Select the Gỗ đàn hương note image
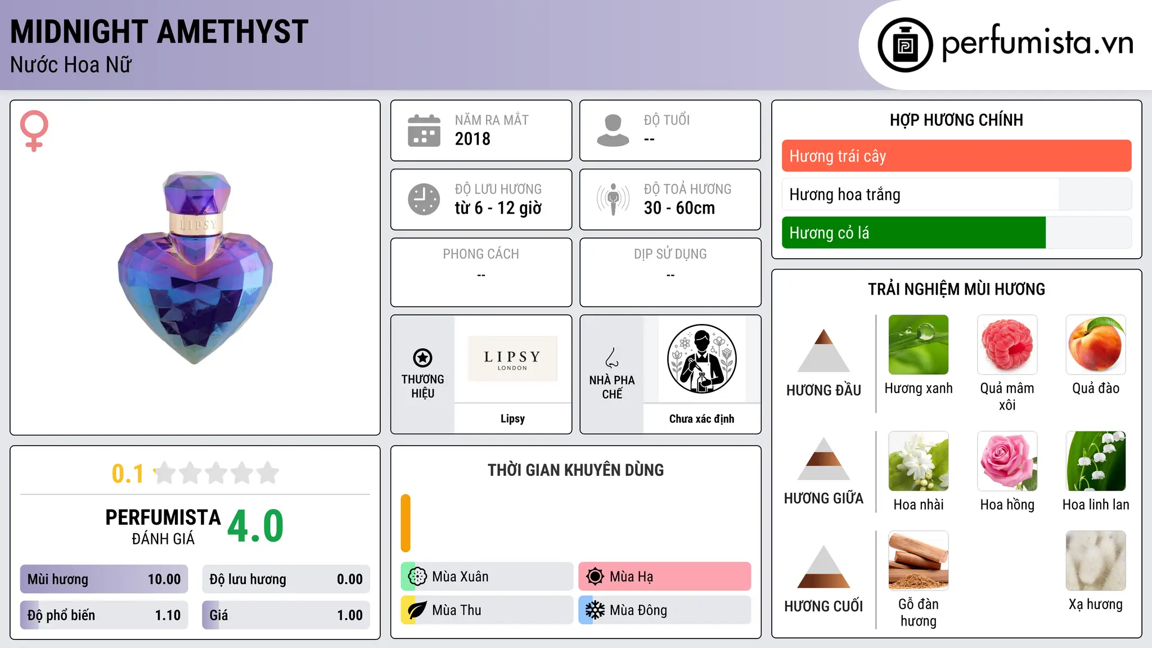This screenshot has height=648, width=1152. [x=919, y=561]
